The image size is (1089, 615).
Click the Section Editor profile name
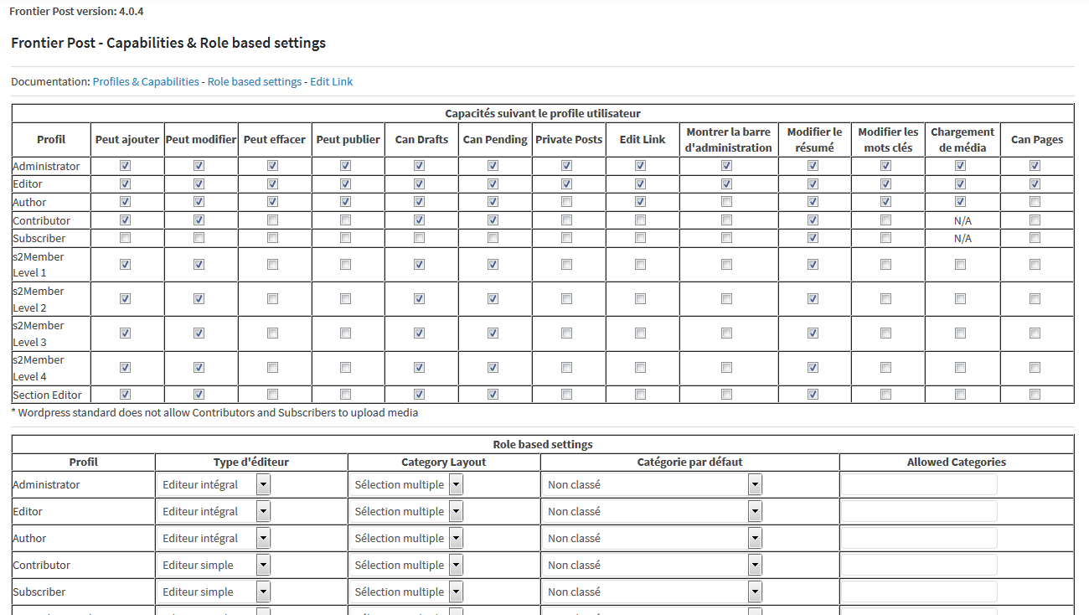(47, 395)
